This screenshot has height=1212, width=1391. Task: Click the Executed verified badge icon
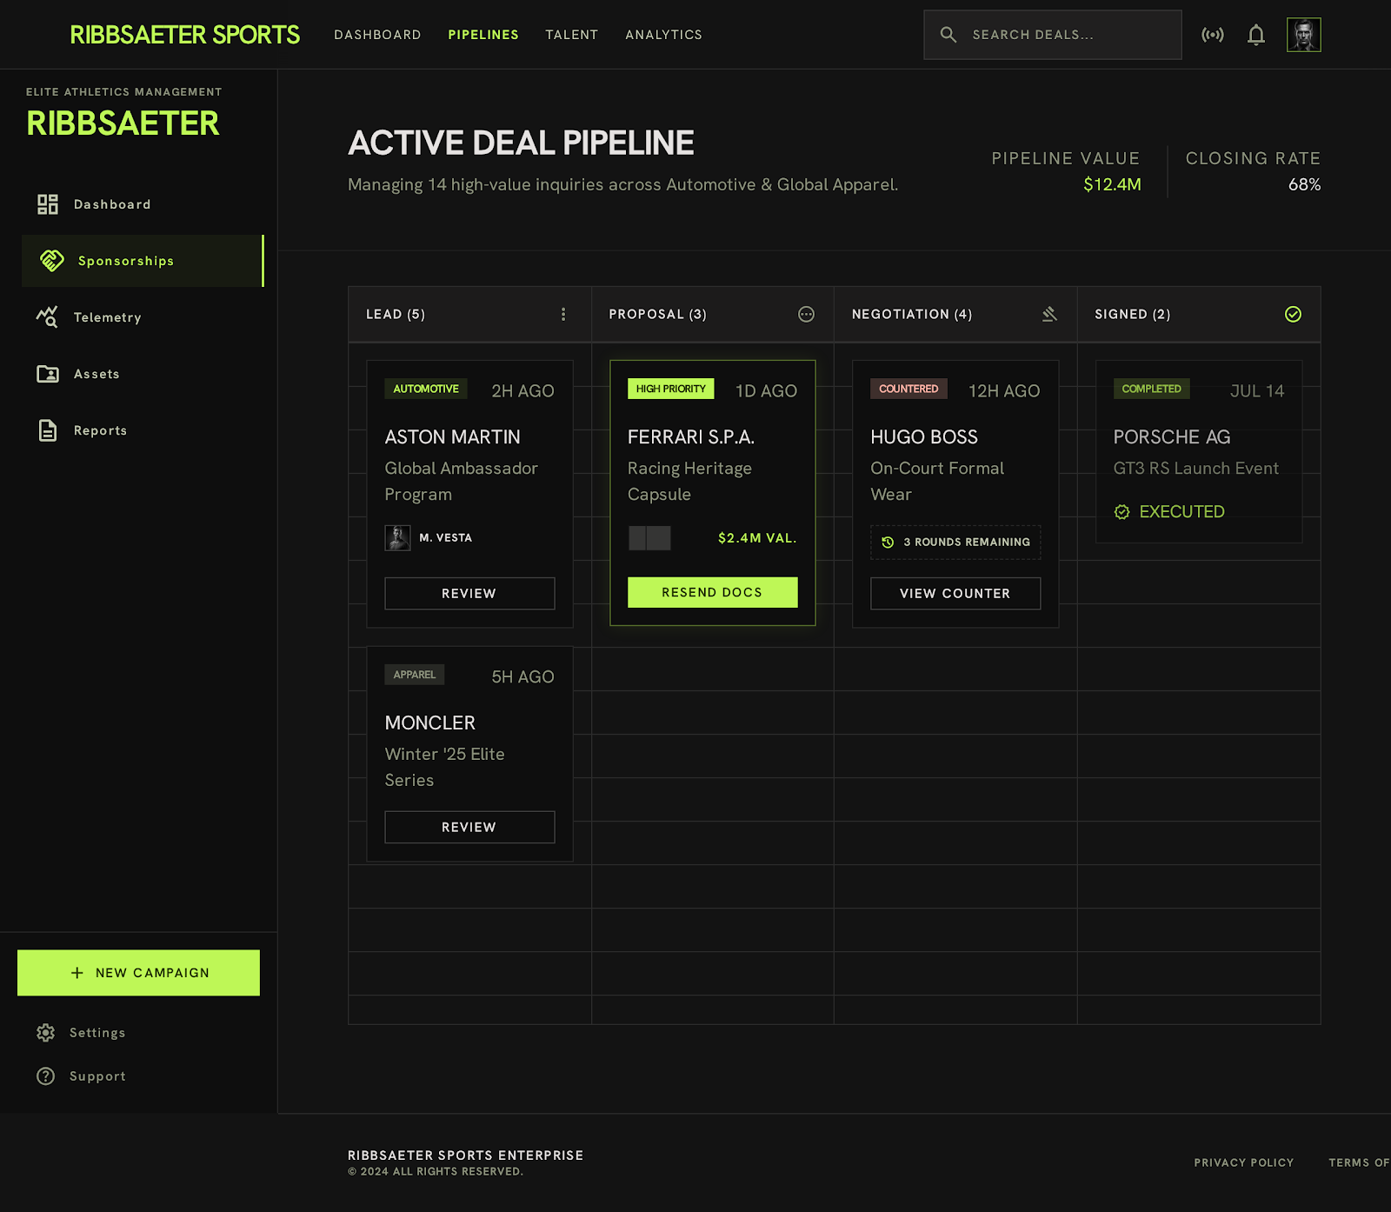pyautogui.click(x=1122, y=512)
